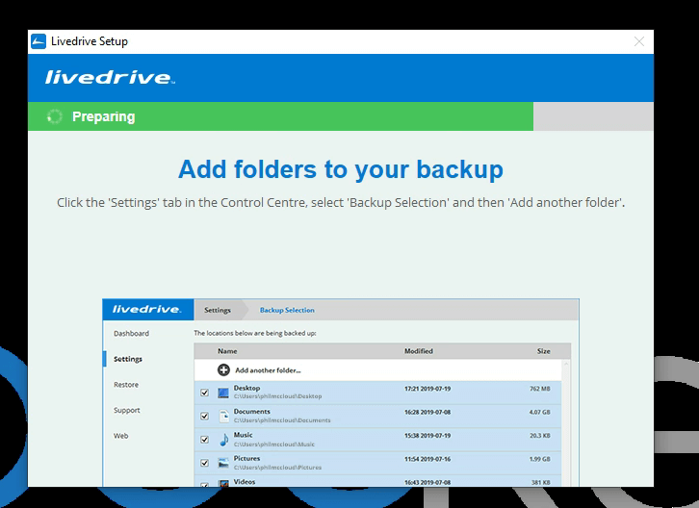Disable the Music folder checkbox

(204, 440)
